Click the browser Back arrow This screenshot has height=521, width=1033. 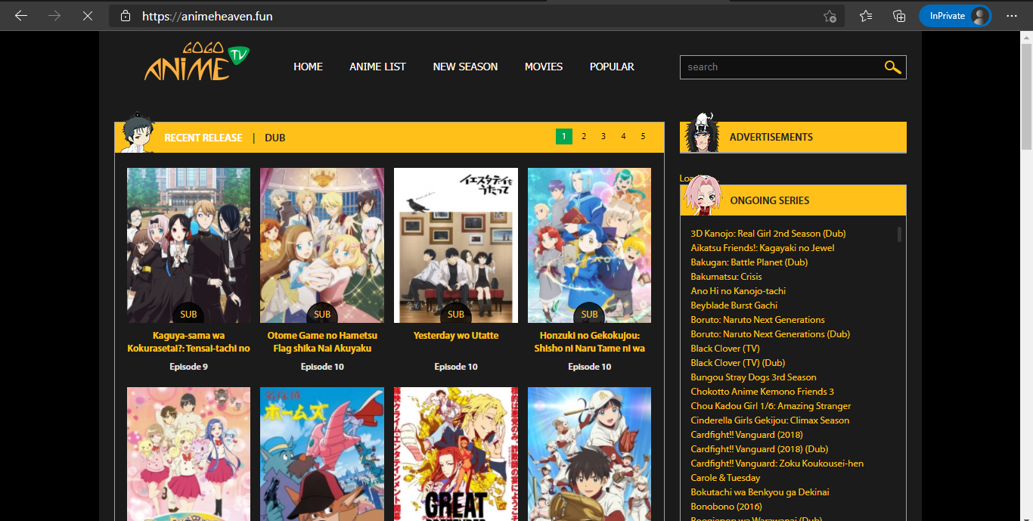[20, 16]
